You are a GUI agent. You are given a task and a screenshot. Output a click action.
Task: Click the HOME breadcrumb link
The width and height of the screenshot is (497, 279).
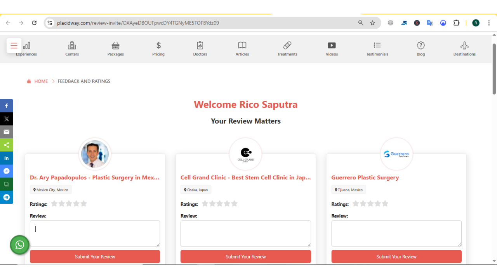click(41, 81)
